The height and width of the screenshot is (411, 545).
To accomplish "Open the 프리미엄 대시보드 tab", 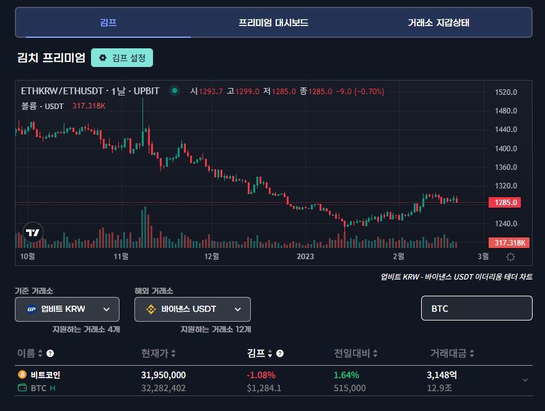I will [273, 22].
